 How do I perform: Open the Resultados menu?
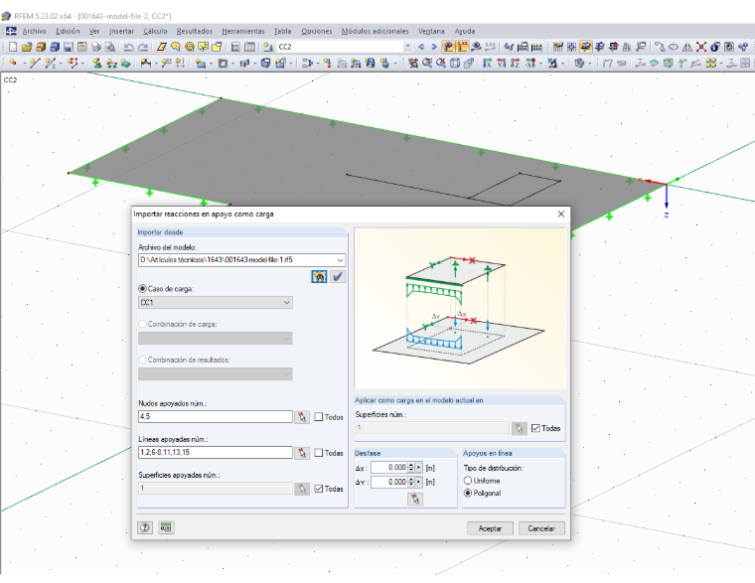tap(194, 32)
